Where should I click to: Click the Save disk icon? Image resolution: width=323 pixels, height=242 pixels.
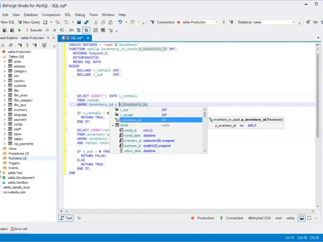coord(79,22)
